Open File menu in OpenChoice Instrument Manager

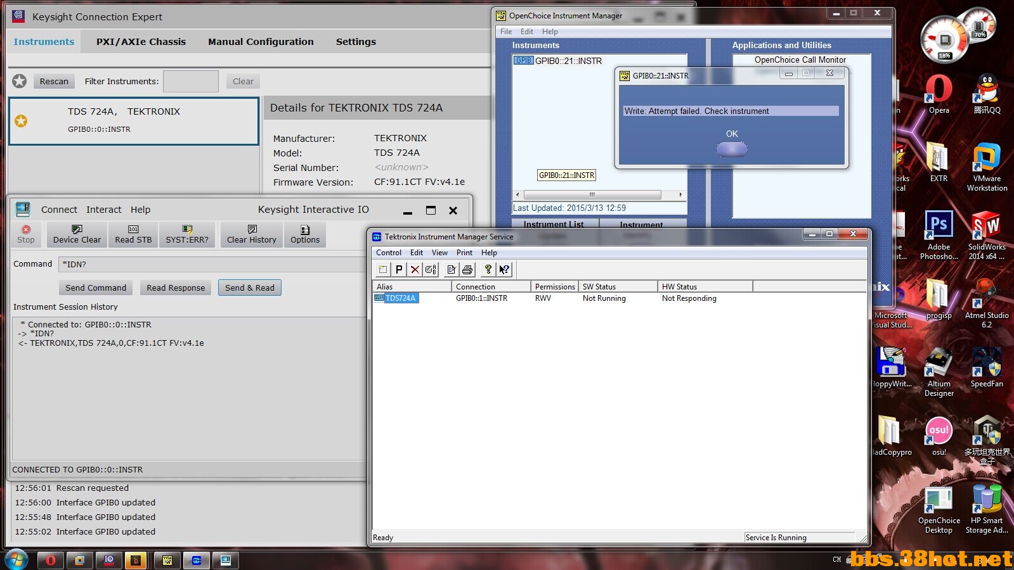pyautogui.click(x=506, y=32)
